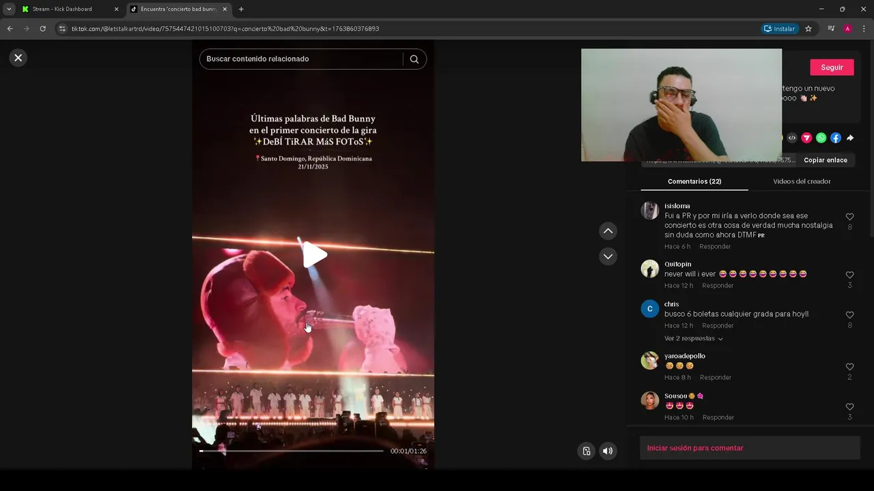
Task: Share the video on WhatsApp
Action: [821, 138]
